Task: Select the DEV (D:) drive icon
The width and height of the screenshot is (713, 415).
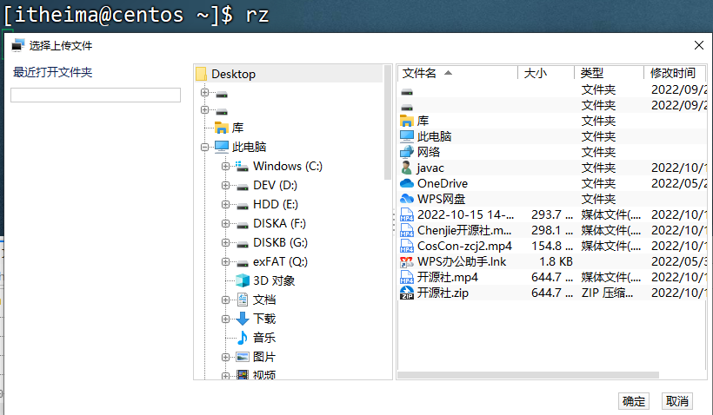Action: point(243,186)
